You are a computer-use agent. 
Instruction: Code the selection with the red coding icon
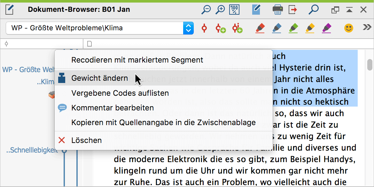pos(204,28)
